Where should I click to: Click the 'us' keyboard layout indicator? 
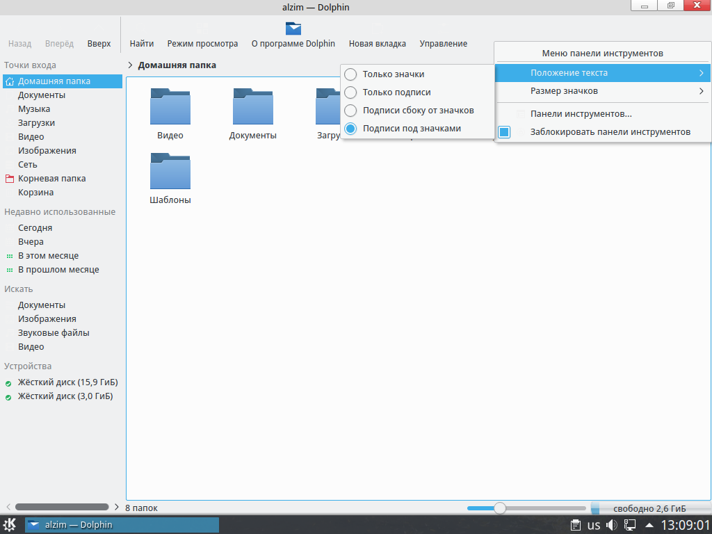594,526
